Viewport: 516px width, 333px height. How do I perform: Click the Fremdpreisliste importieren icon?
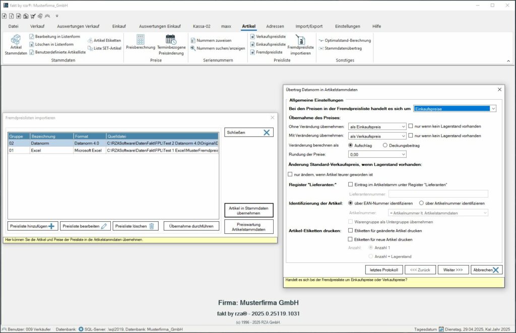point(301,45)
